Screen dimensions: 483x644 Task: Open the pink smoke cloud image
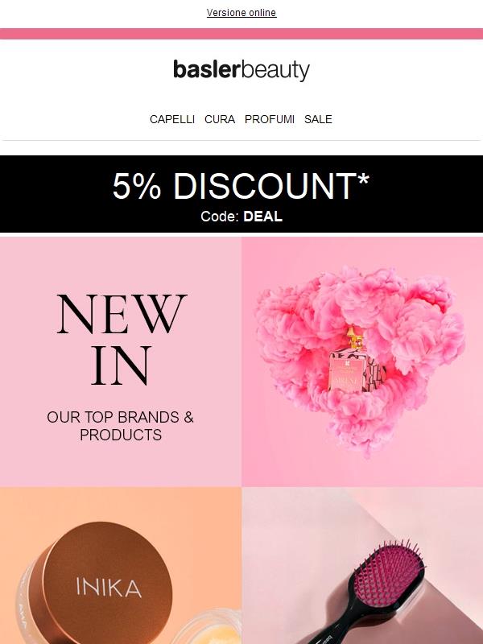pos(360,361)
